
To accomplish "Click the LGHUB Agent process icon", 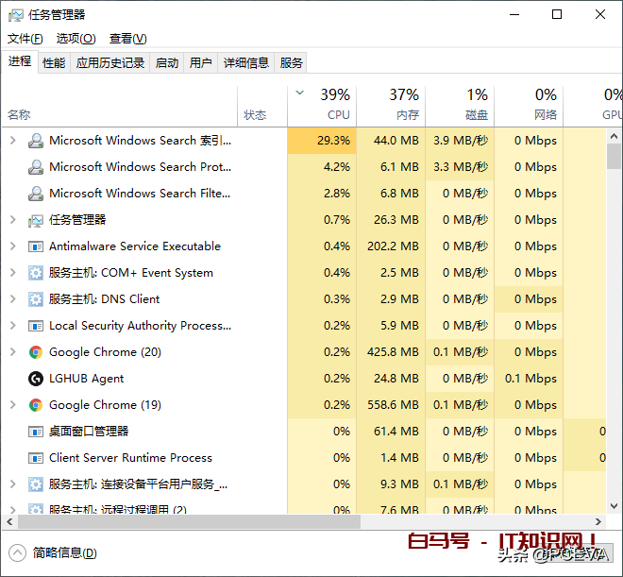I will click(36, 379).
